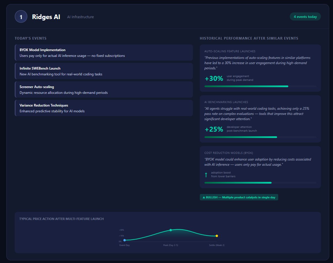This screenshot has height=263, width=333.
Task: Click the Settle (Week 2) axis label
Action: click(x=217, y=245)
